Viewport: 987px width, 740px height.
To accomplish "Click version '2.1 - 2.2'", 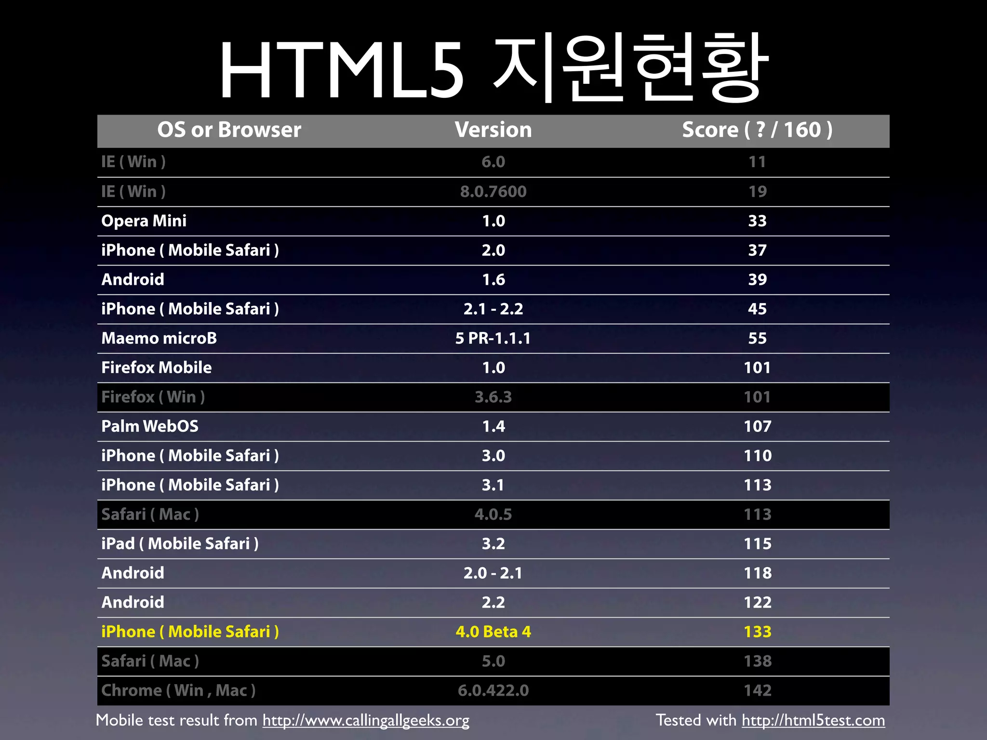I will tap(493, 309).
